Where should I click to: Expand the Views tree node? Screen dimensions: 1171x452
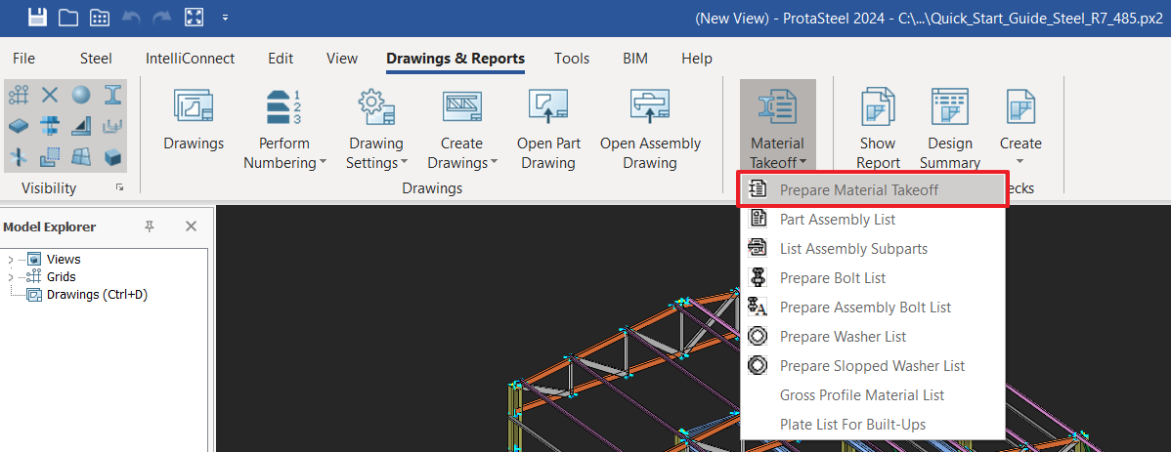coord(11,260)
